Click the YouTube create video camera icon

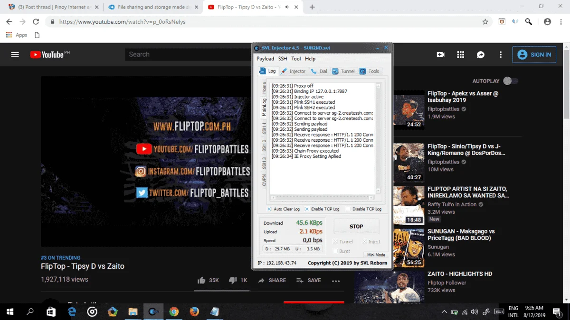coord(440,55)
